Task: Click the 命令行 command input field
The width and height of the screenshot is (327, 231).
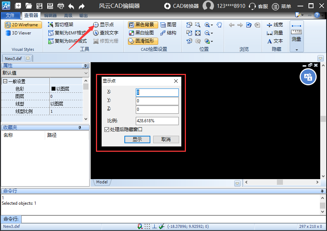Action: (x=173, y=219)
